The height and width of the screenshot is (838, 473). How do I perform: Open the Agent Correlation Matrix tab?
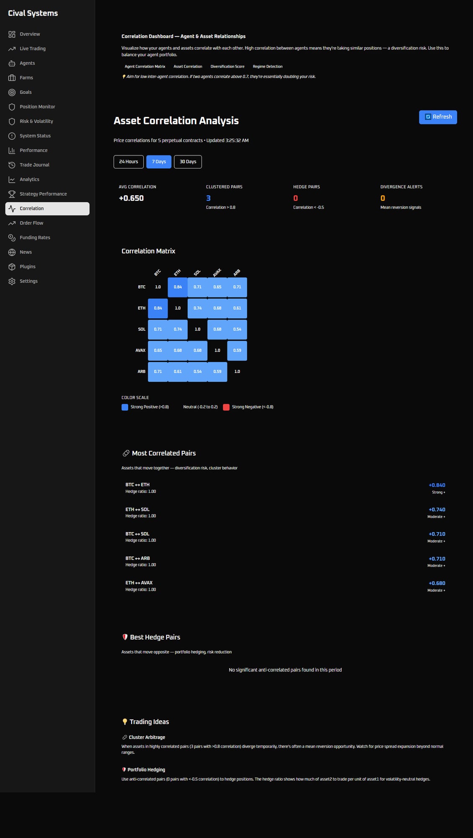145,67
